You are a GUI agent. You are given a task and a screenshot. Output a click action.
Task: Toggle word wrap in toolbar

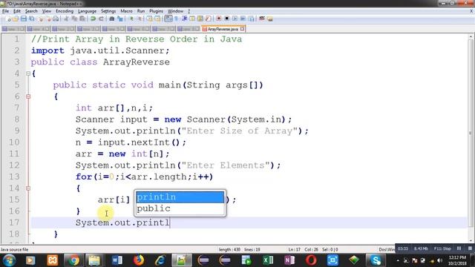pyautogui.click(x=168, y=19)
